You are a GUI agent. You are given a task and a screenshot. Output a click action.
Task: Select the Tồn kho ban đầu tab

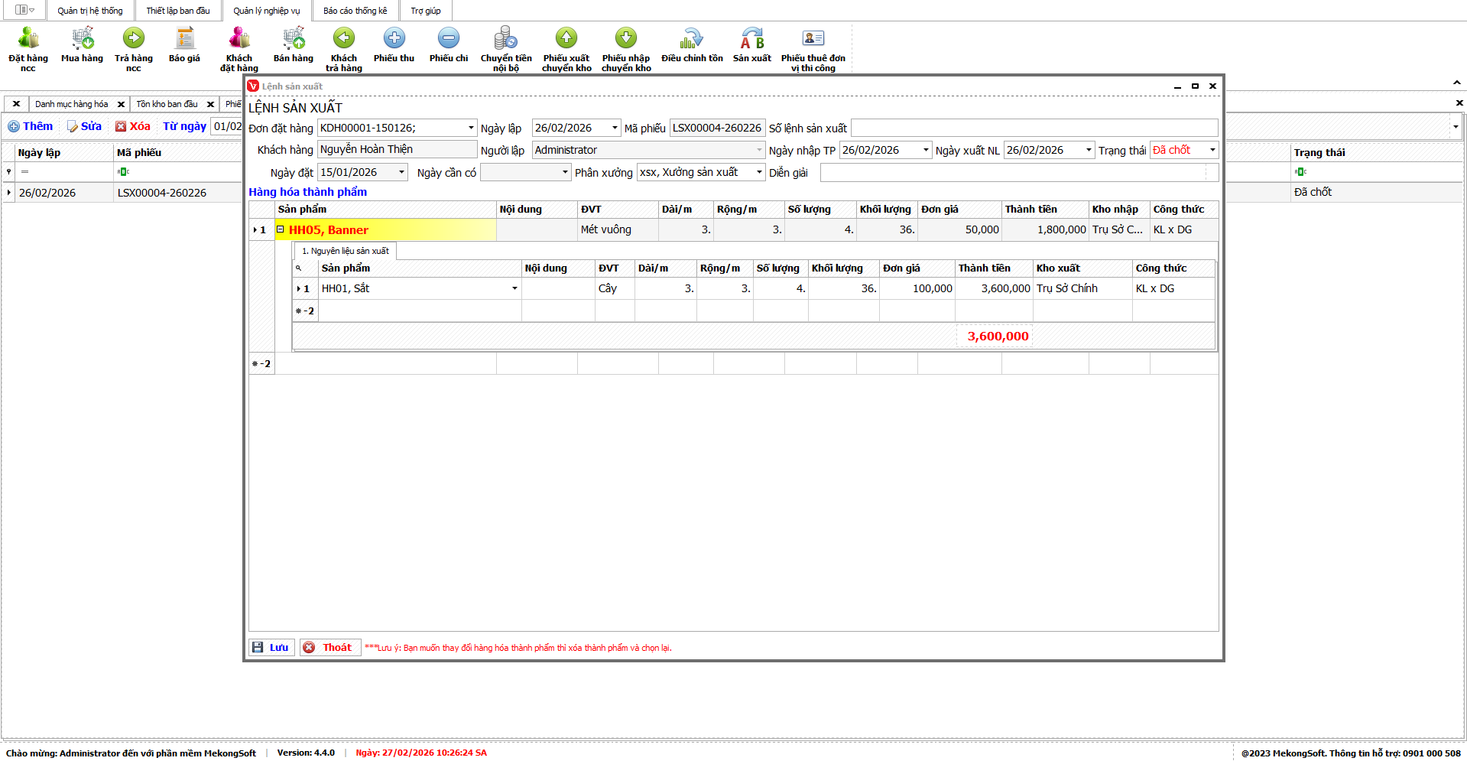167,104
